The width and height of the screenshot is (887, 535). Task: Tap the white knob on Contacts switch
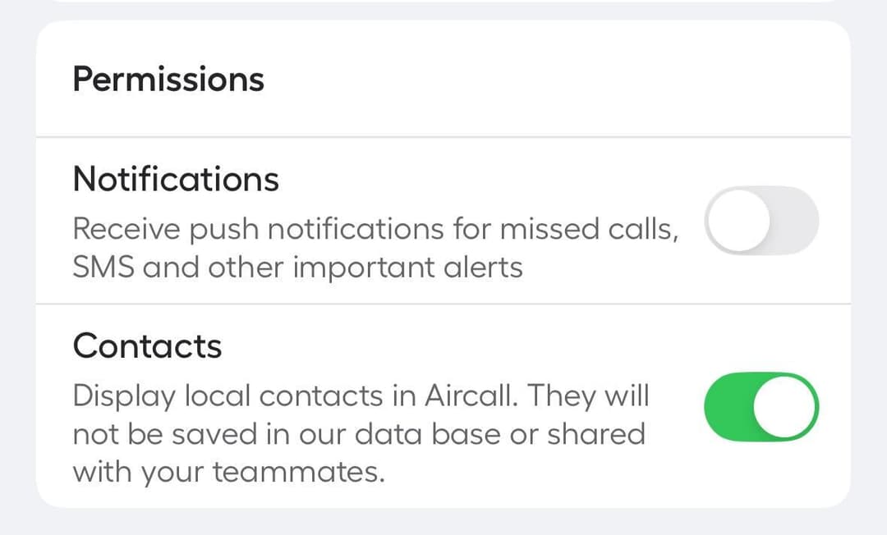click(x=787, y=407)
